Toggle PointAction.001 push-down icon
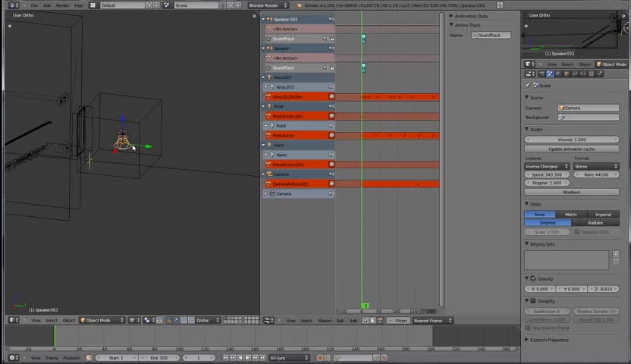Image resolution: width=631 pixels, height=364 pixels. 331,116
